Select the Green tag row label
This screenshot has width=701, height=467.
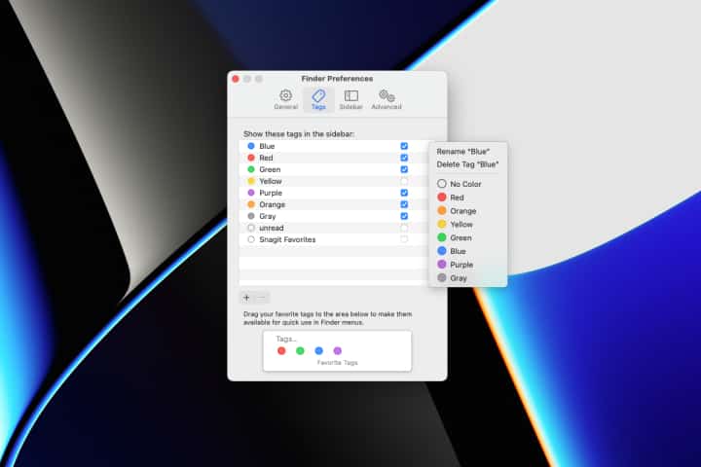pyautogui.click(x=270, y=169)
